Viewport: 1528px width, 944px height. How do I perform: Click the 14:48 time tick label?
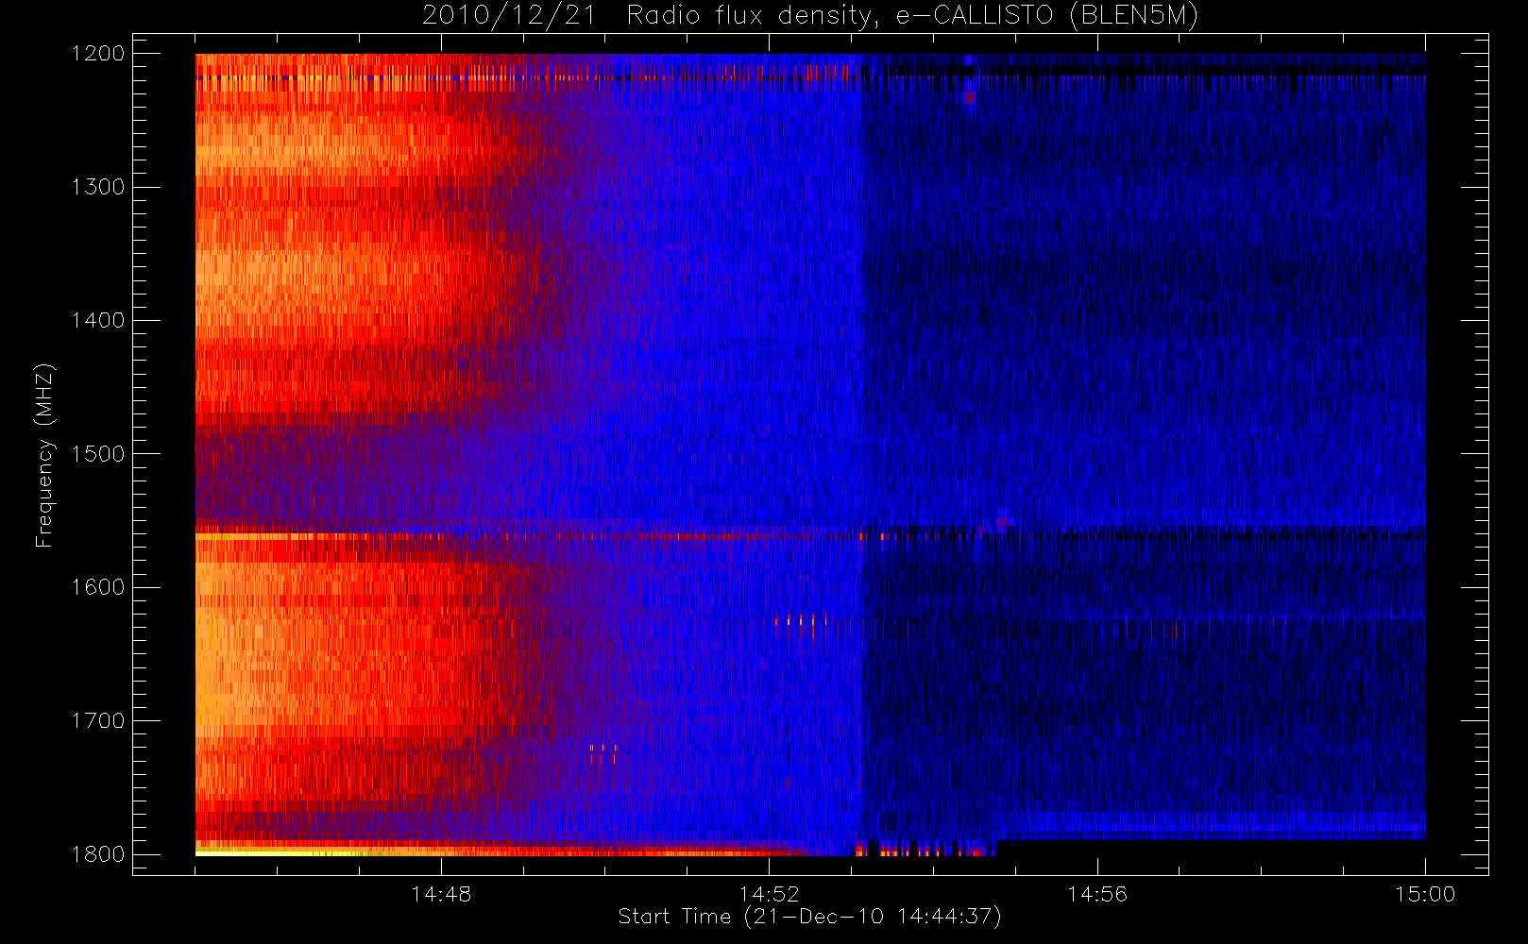(x=441, y=894)
